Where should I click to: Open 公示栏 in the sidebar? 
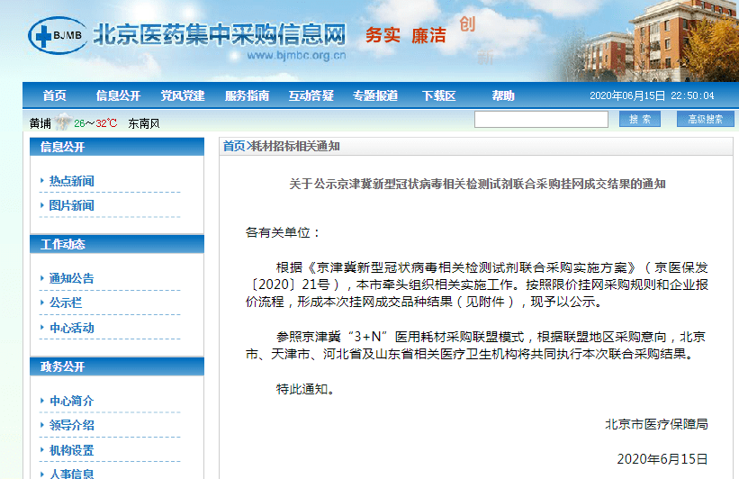click(x=66, y=303)
